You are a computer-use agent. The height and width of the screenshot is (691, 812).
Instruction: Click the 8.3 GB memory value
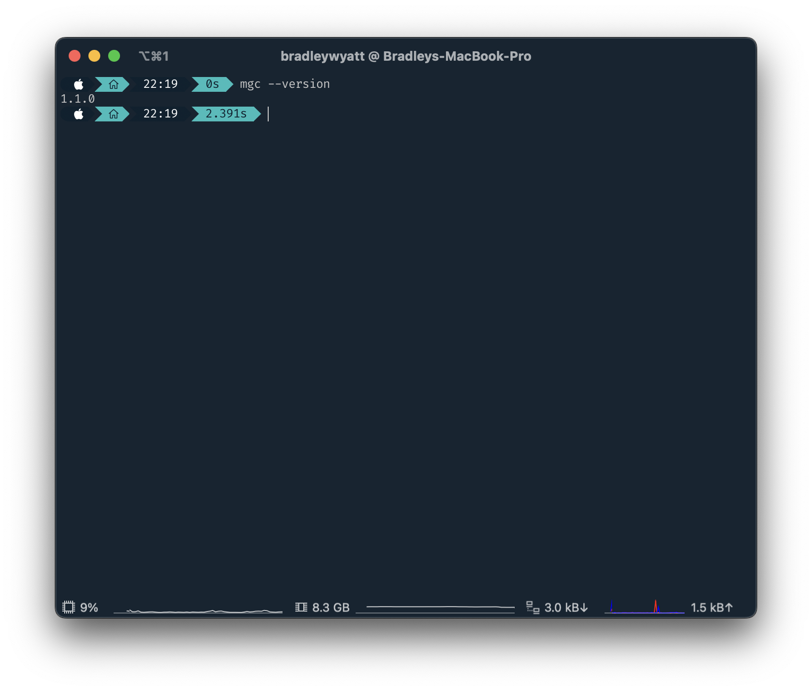coord(331,608)
